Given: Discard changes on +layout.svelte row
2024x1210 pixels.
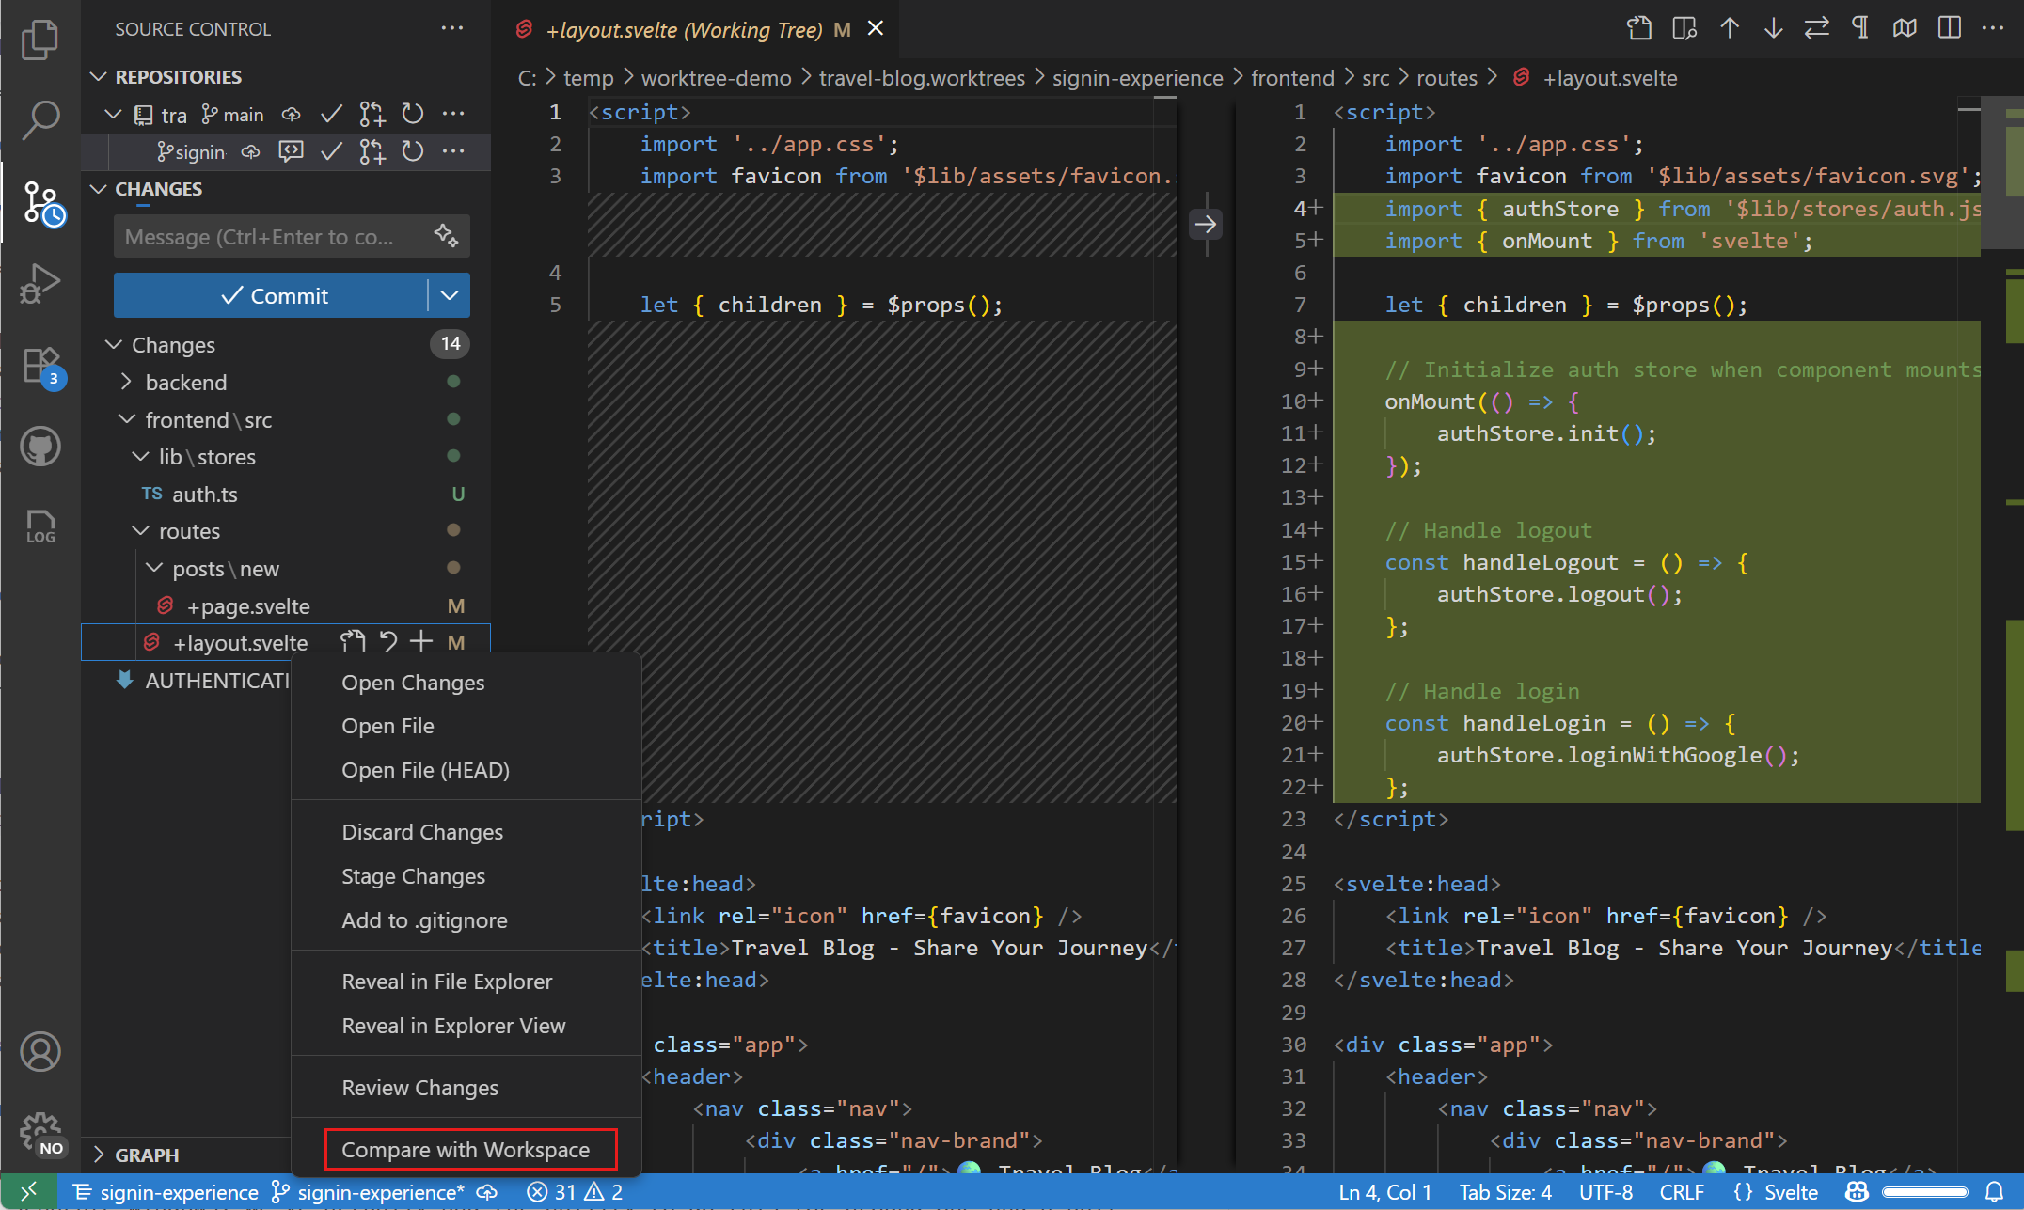Looking at the screenshot, I should tap(387, 641).
